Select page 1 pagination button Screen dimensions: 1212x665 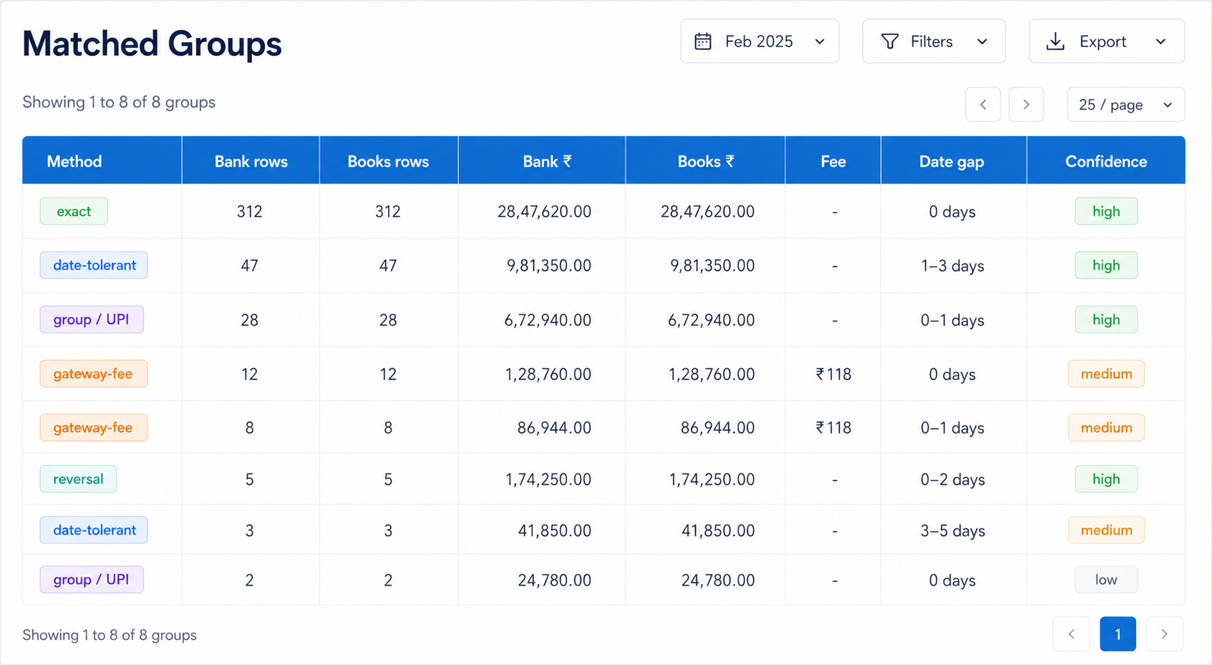1118,634
